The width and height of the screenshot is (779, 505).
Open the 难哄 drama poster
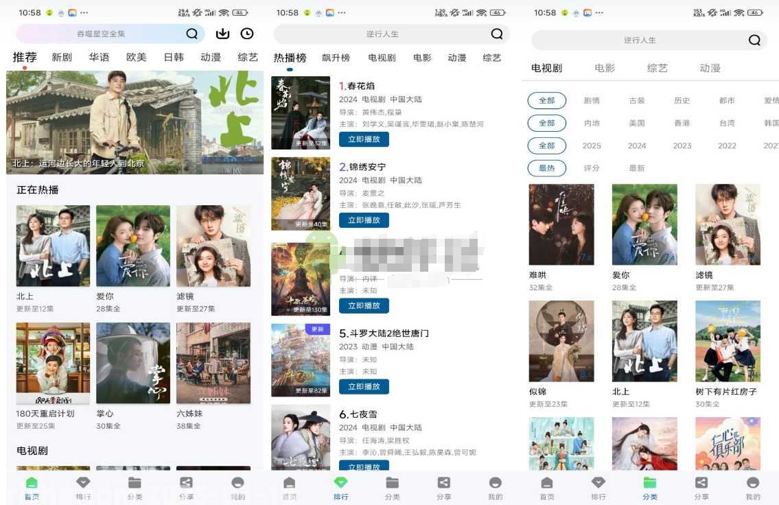pyautogui.click(x=561, y=224)
